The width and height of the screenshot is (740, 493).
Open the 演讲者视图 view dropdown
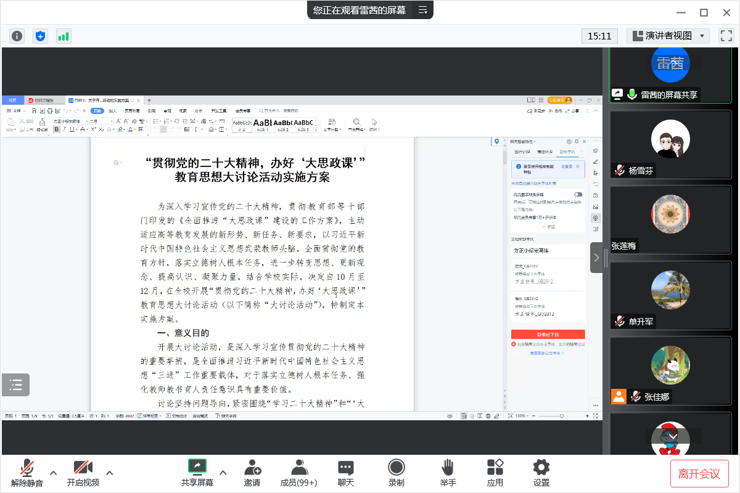(x=668, y=36)
